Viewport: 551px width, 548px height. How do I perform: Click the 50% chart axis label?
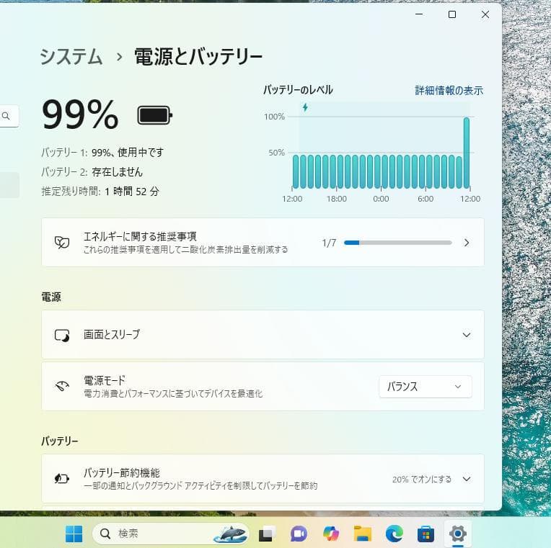pyautogui.click(x=276, y=153)
